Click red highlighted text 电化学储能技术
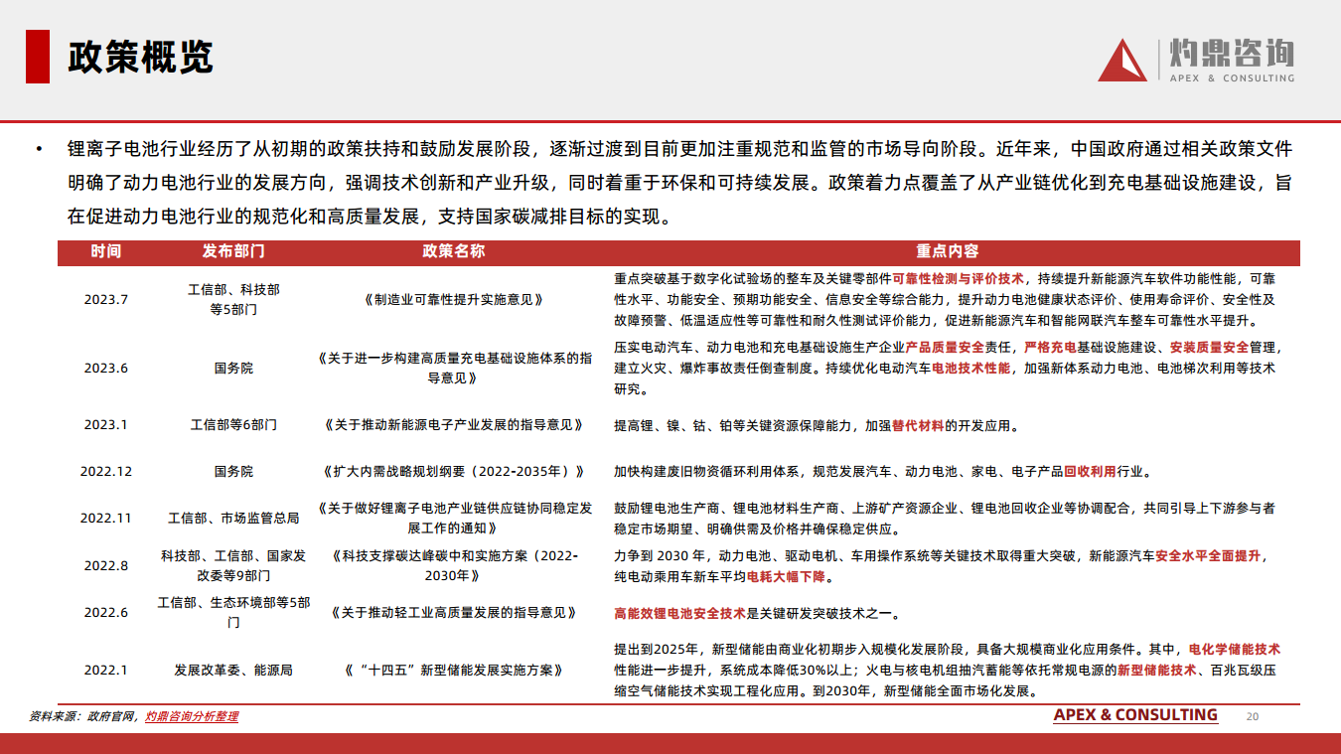1341x754 pixels. [1234, 650]
